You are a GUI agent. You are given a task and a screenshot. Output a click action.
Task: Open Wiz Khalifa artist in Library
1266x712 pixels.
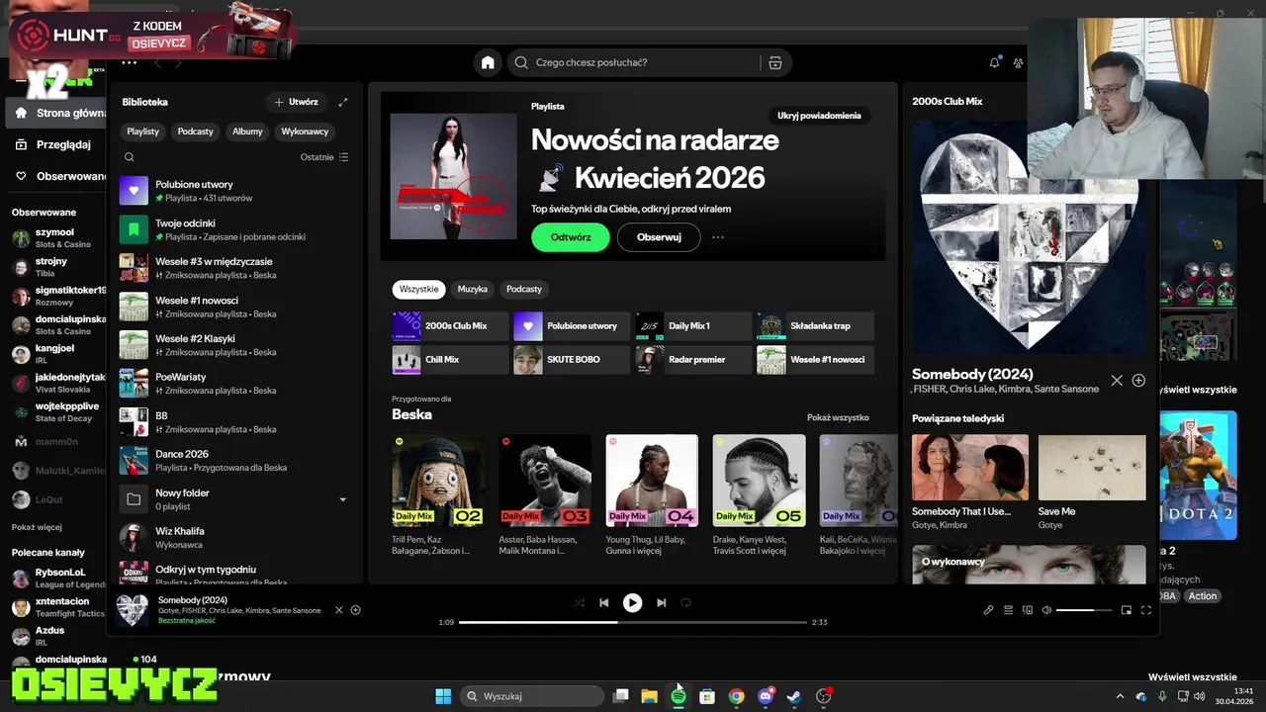[233, 538]
